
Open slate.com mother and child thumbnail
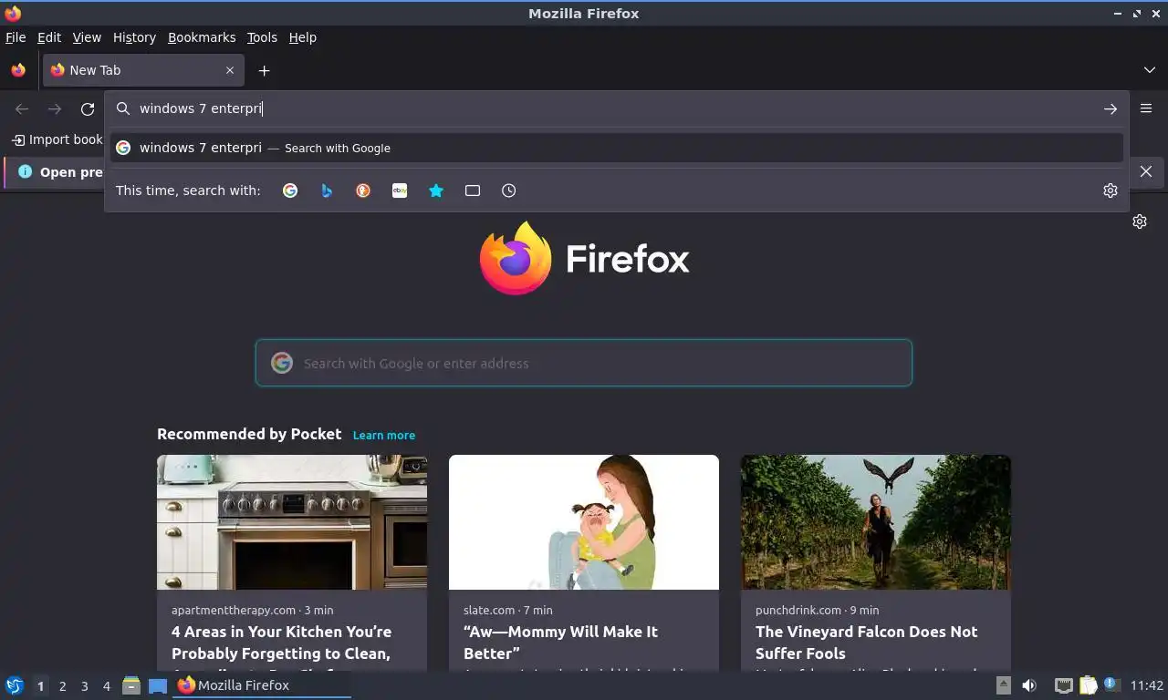click(x=584, y=522)
